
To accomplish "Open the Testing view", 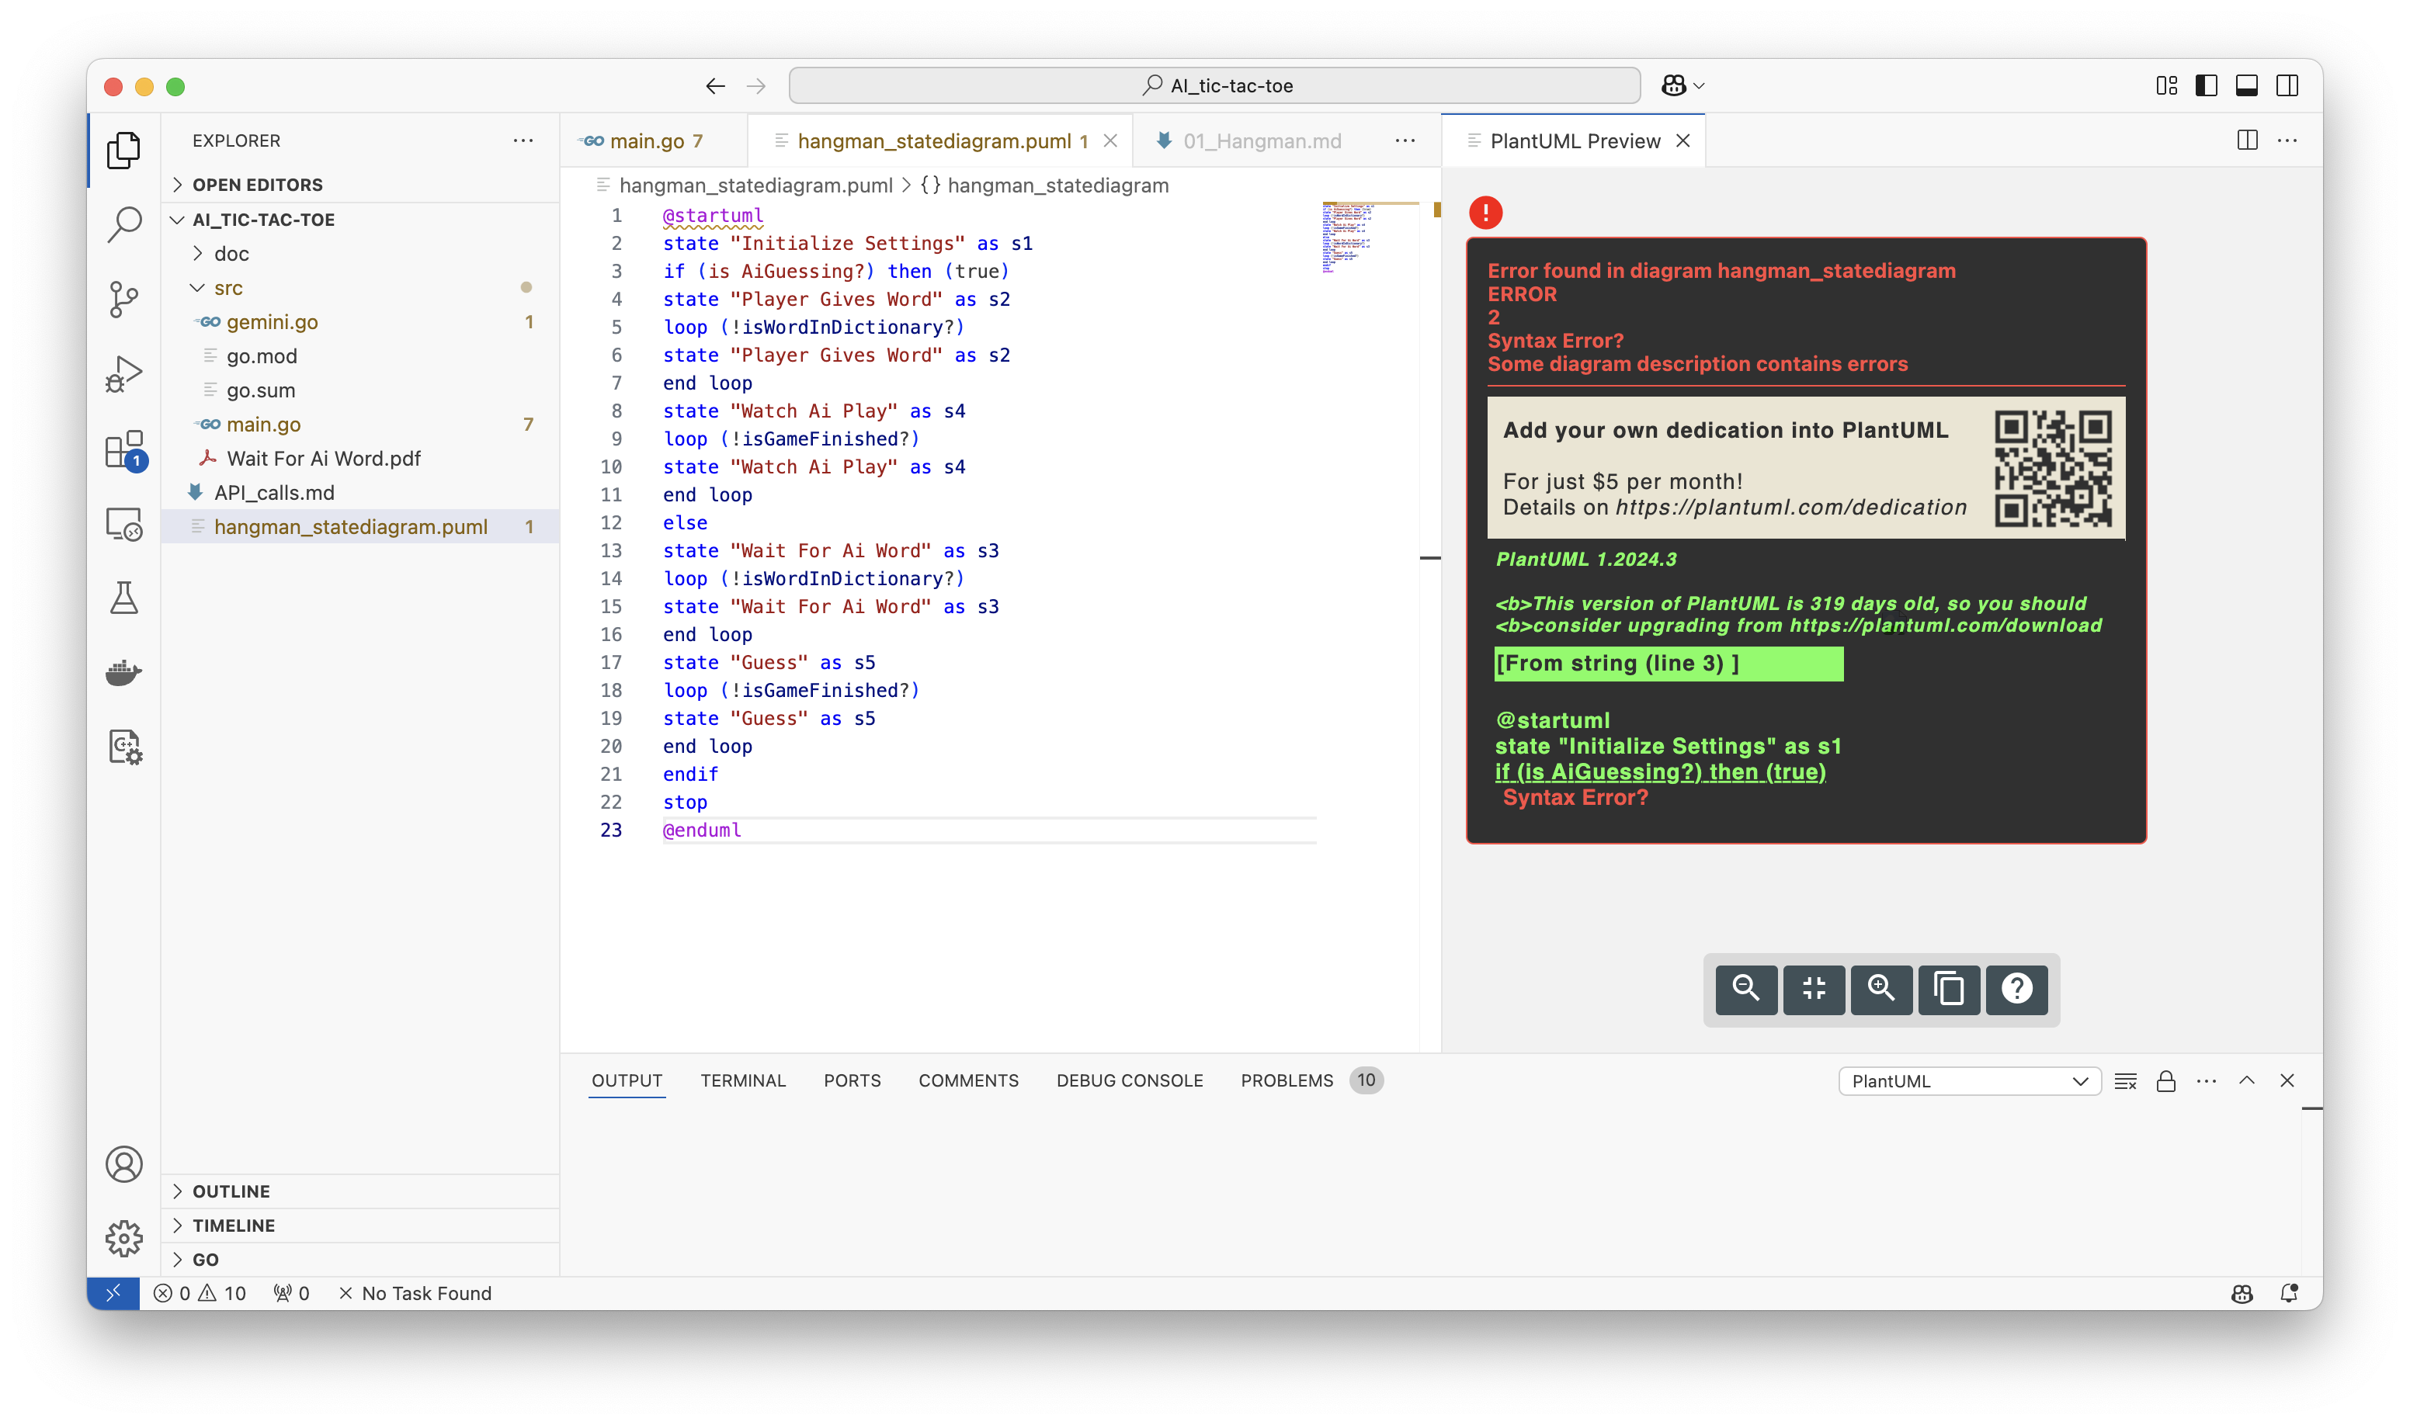I will click(124, 598).
